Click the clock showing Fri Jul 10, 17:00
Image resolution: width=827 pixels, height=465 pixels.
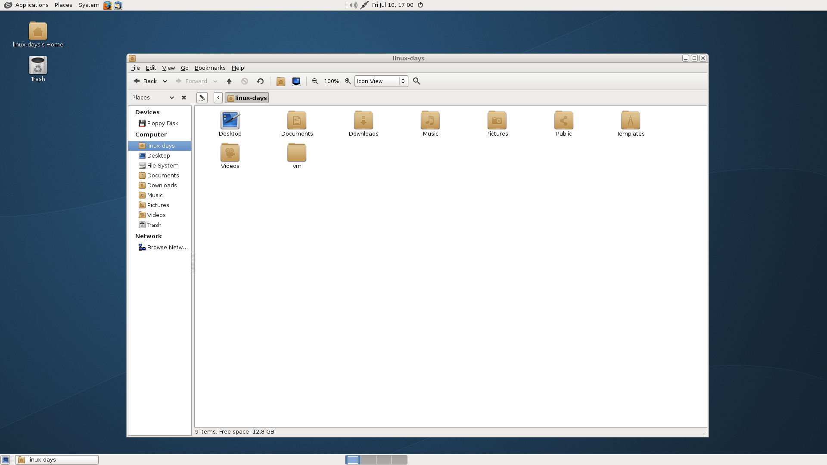tap(392, 5)
